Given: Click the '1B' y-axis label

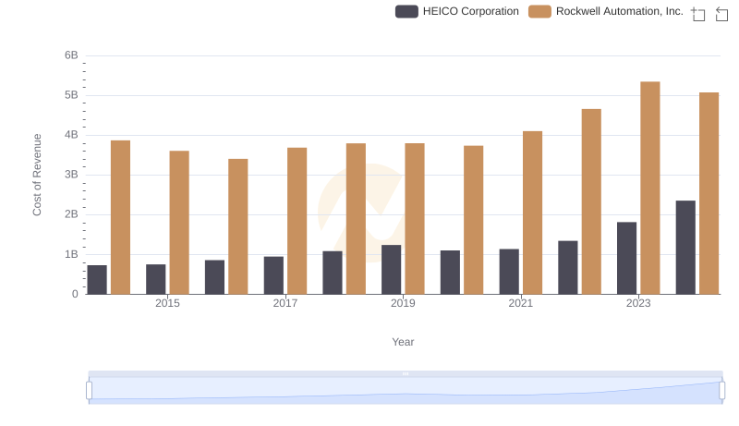Looking at the screenshot, I should [x=71, y=254].
